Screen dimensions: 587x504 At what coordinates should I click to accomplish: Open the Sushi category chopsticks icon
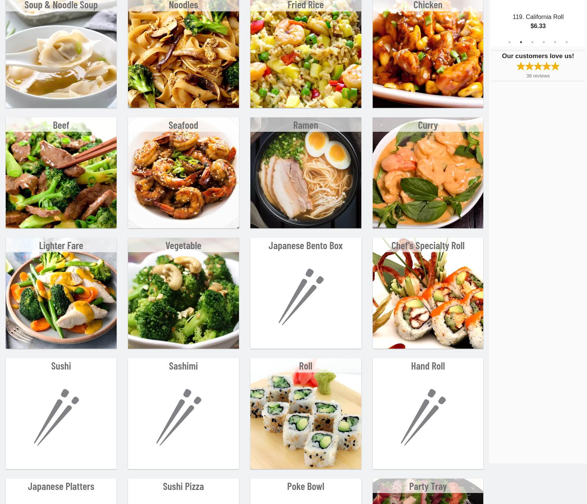[57, 417]
